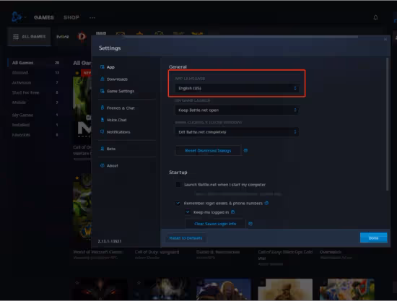Click Reset to Defaults

click(186, 238)
